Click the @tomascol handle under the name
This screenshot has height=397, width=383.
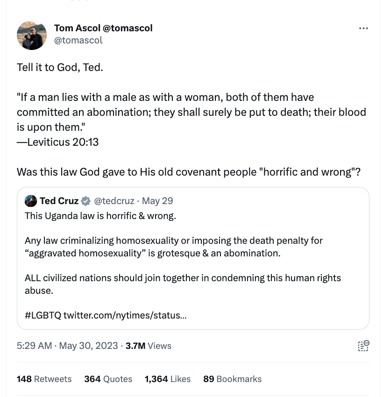point(78,40)
